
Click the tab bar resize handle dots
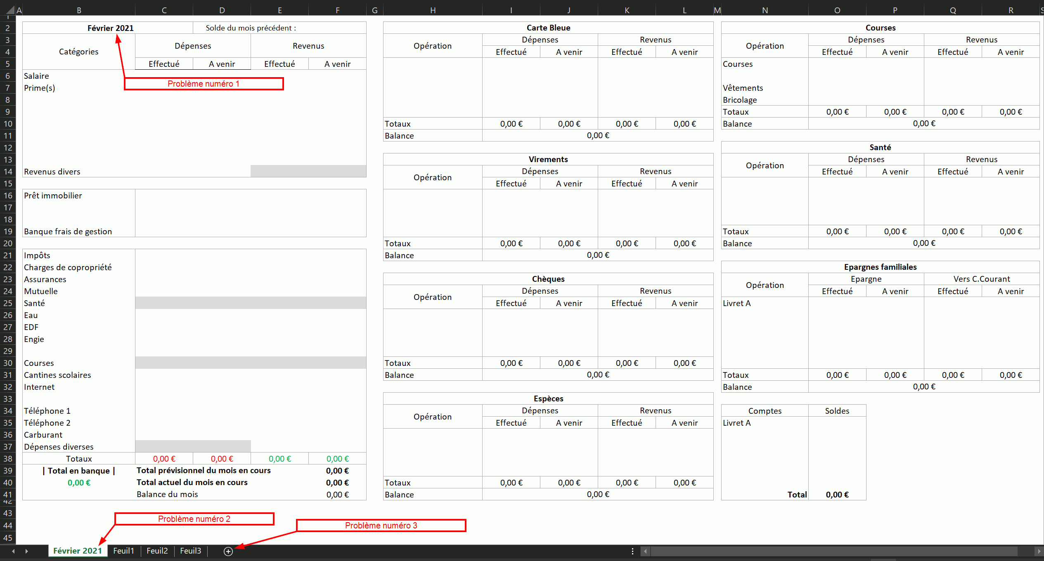tap(632, 551)
